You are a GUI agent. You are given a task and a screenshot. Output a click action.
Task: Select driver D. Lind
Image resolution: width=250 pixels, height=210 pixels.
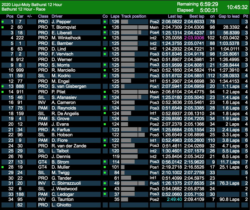point(59,49)
